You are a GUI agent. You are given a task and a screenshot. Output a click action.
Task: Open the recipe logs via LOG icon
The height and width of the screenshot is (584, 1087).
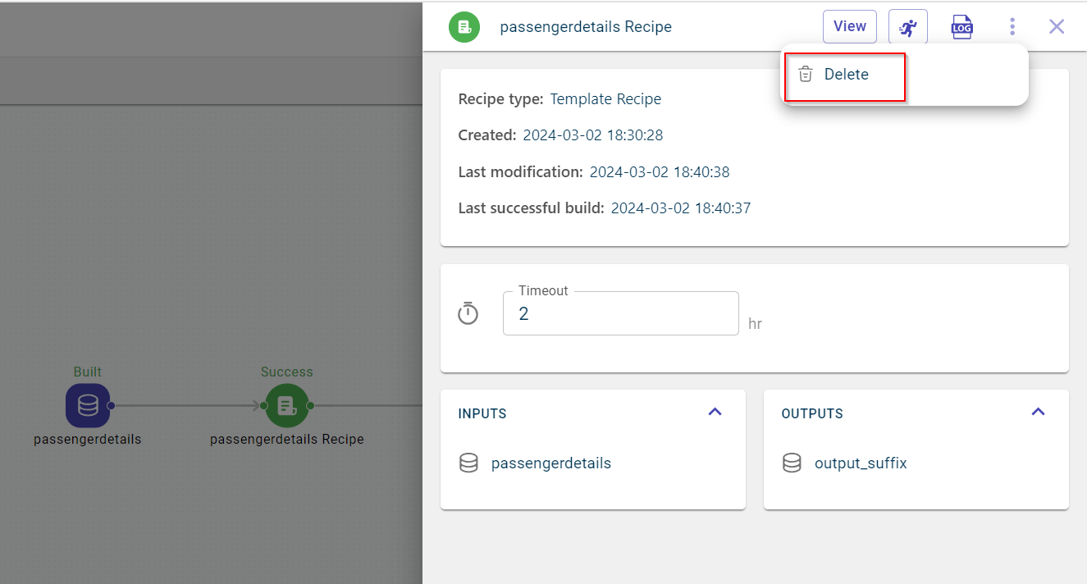point(961,27)
